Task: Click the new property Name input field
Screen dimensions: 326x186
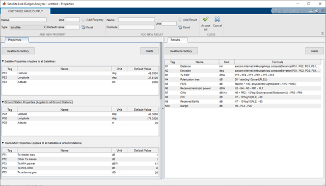Action: [x=29, y=20]
